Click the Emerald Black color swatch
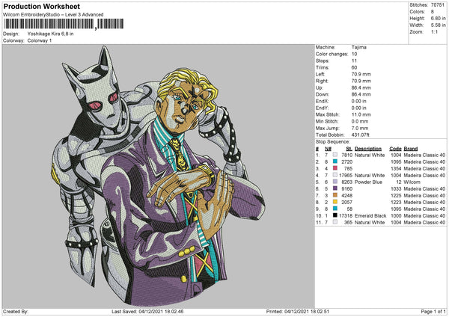Image resolution: width=449 pixels, height=317 pixels. tap(335, 215)
